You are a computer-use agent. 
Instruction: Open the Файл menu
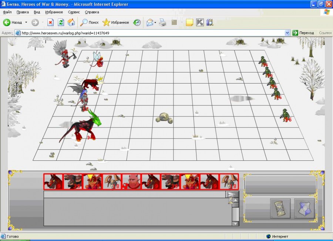(7, 12)
